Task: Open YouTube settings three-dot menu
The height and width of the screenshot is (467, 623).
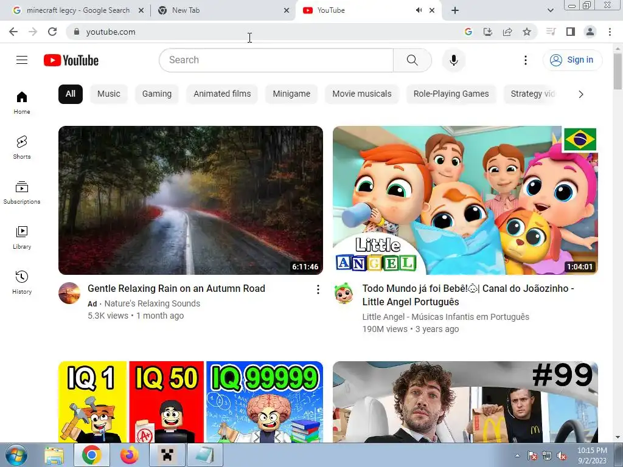Action: tap(525, 60)
